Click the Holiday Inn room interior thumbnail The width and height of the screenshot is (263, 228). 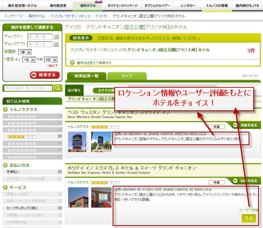point(102,198)
